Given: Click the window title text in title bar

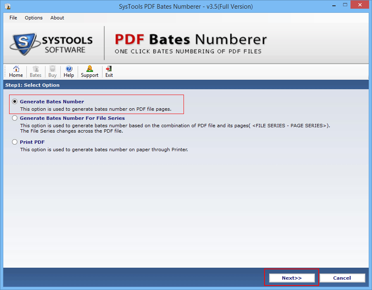Looking at the screenshot, I should click(186, 6).
